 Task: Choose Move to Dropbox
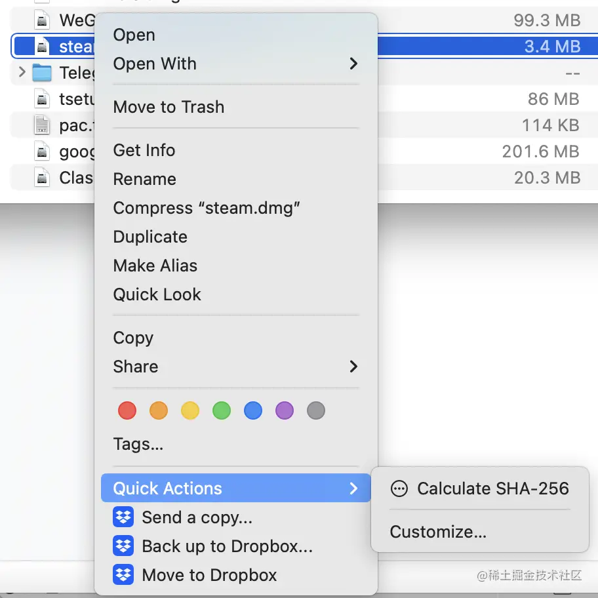click(x=209, y=576)
